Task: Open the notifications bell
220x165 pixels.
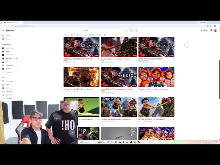Action: point(210,31)
